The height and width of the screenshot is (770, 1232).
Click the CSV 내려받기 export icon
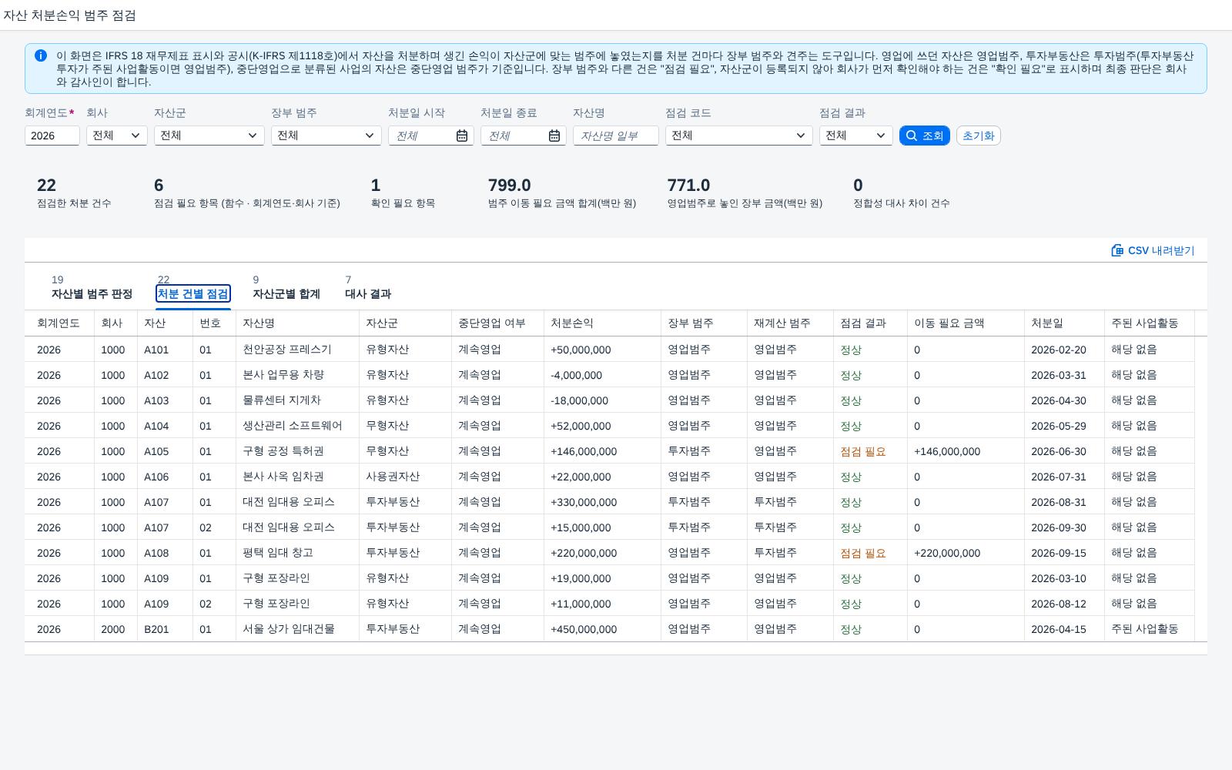1117,250
